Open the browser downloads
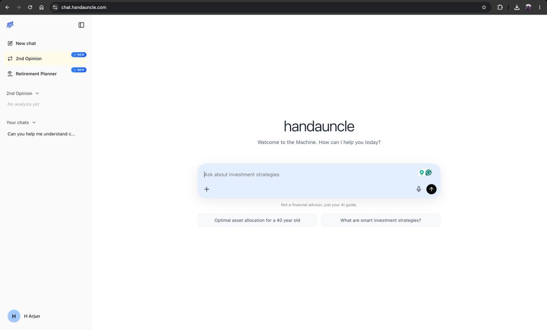This screenshot has width=547, height=330. pos(517,7)
